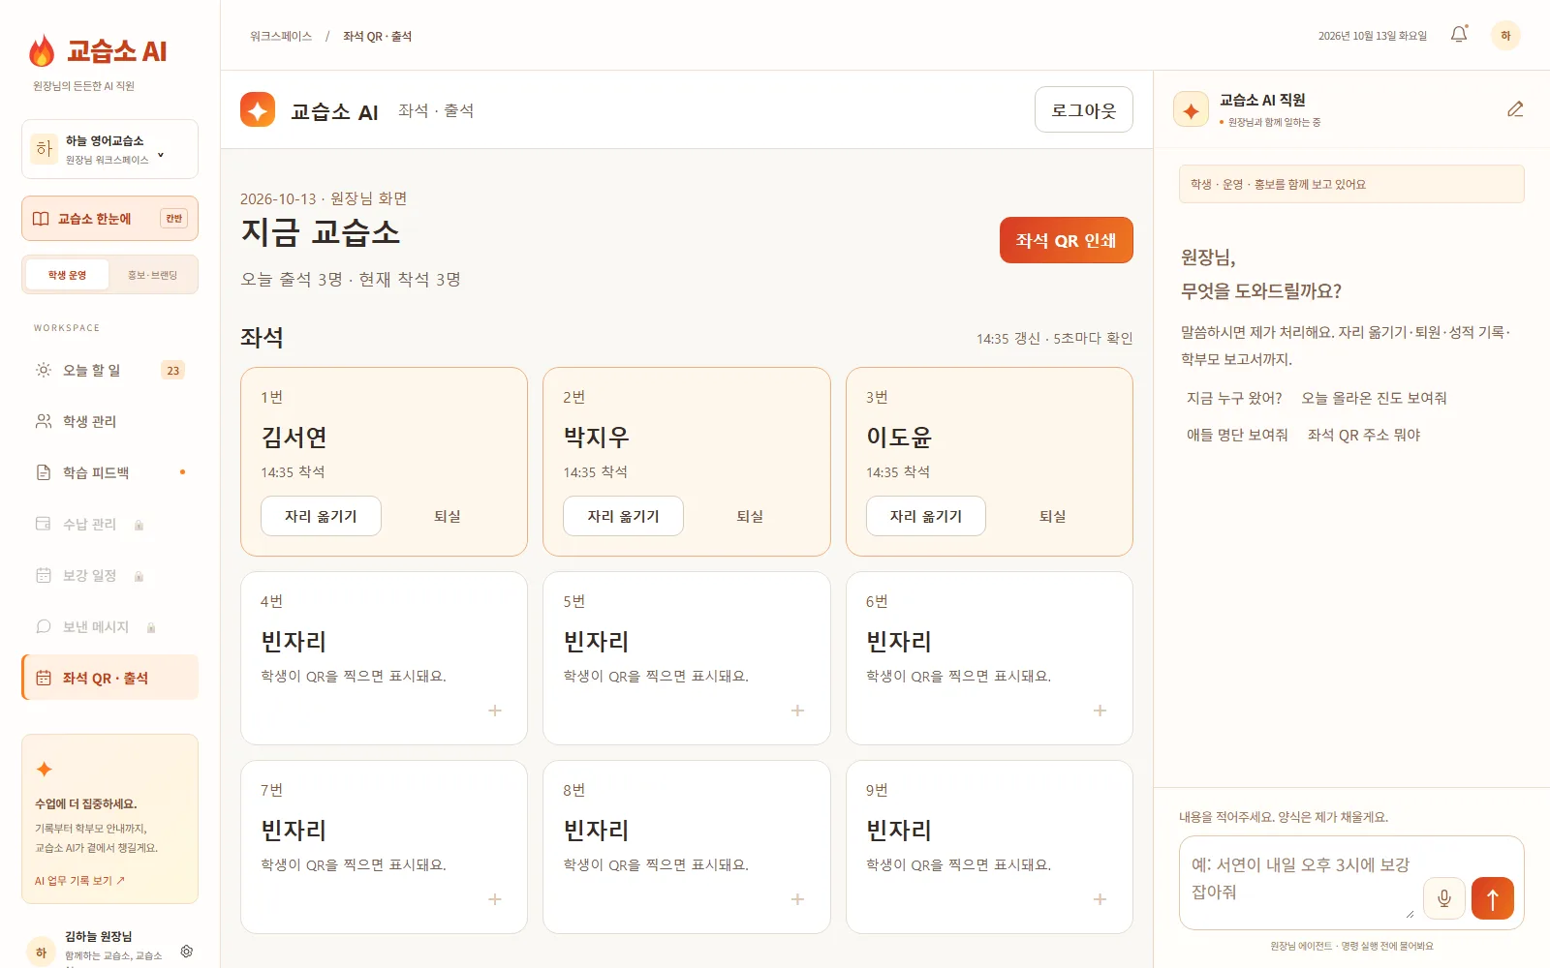Focus the AI chat message input field
This screenshot has height=968, width=1550.
coord(1301,879)
